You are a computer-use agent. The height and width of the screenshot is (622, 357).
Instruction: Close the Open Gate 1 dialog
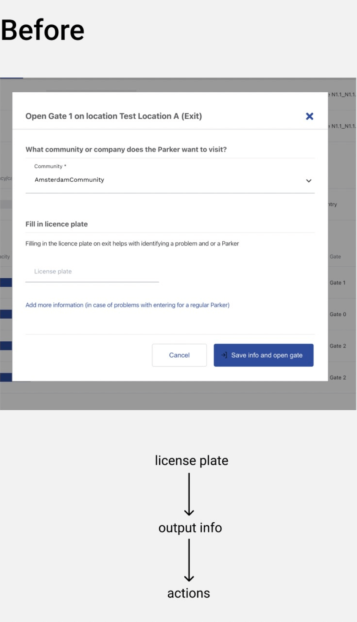[309, 116]
